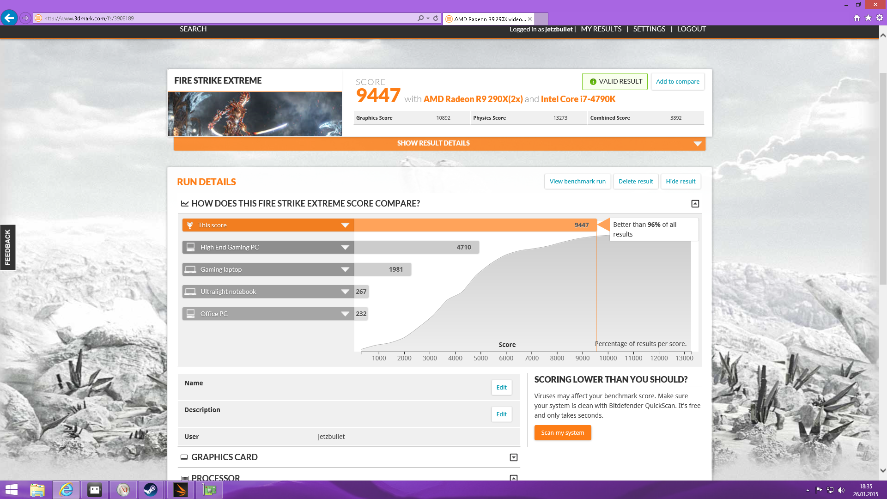Click the Intel Core i7-4790K link
The image size is (887, 499).
click(578, 99)
